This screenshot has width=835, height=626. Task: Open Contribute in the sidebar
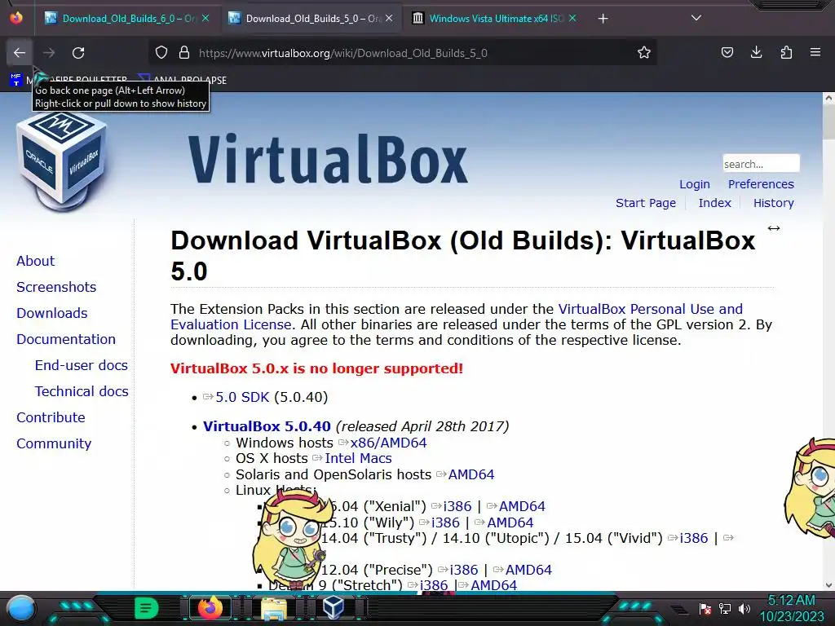[51, 417]
